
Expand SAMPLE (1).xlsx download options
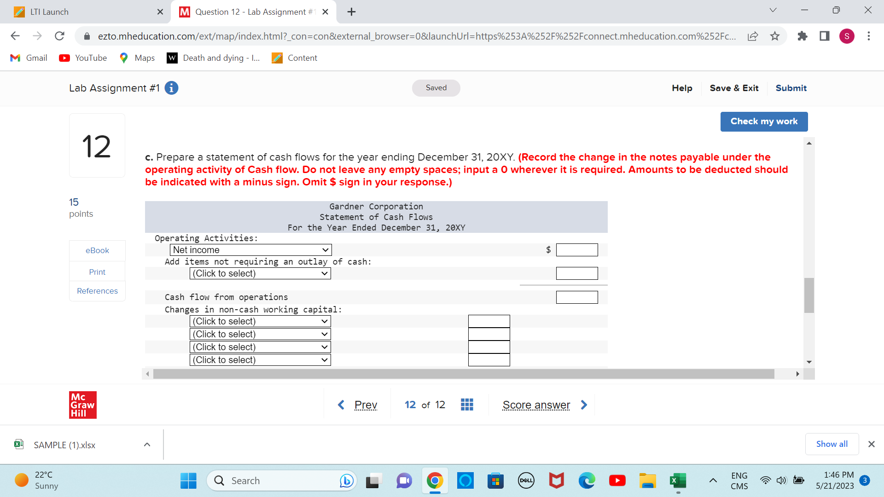click(x=147, y=445)
